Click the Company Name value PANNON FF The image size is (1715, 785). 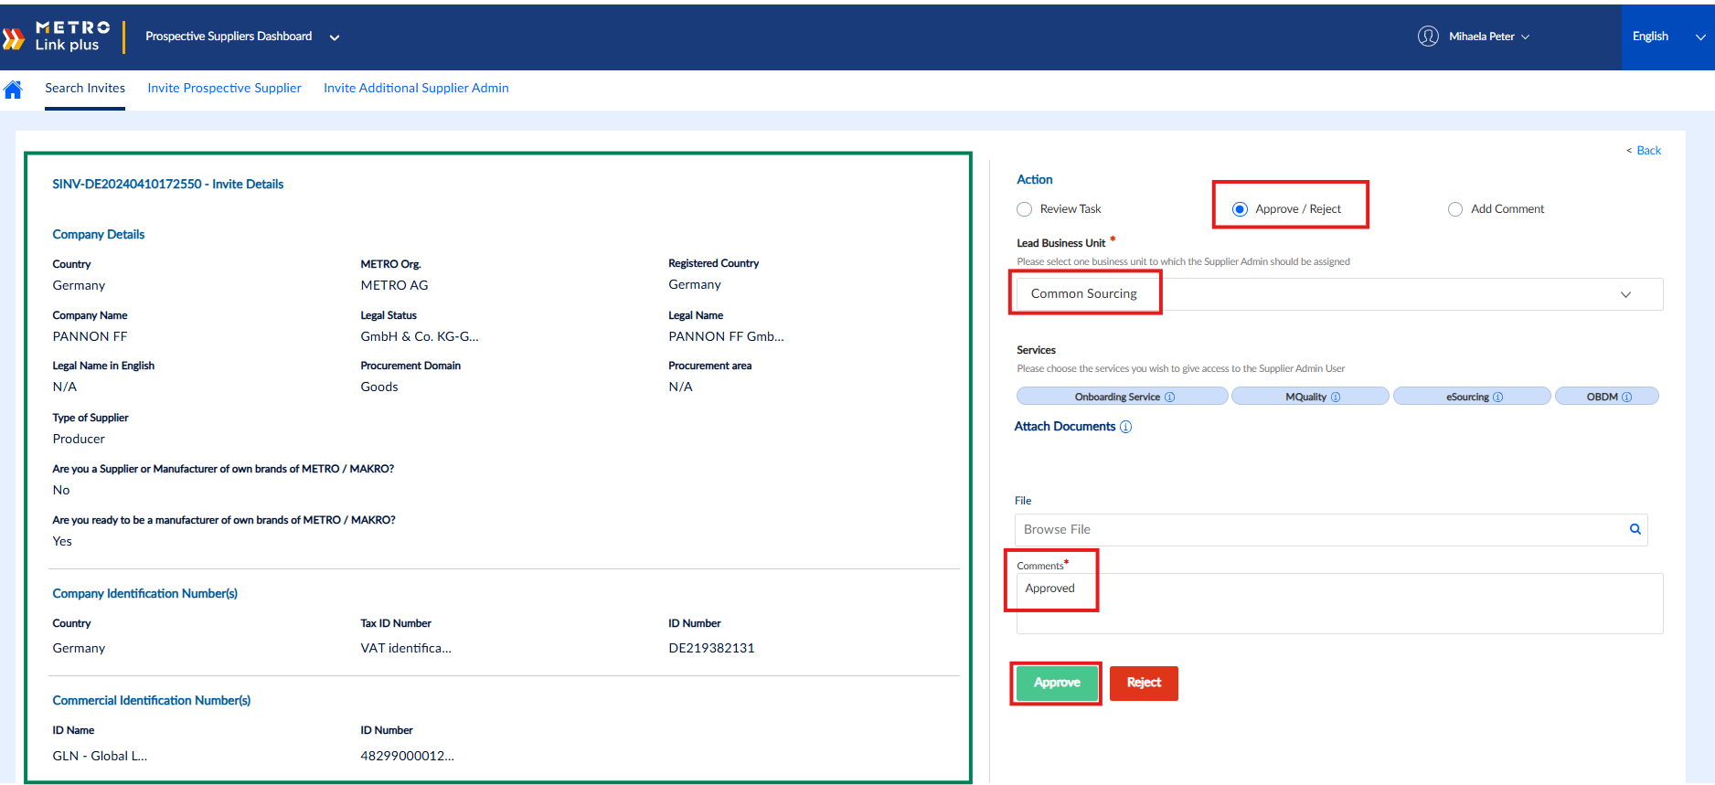point(90,336)
